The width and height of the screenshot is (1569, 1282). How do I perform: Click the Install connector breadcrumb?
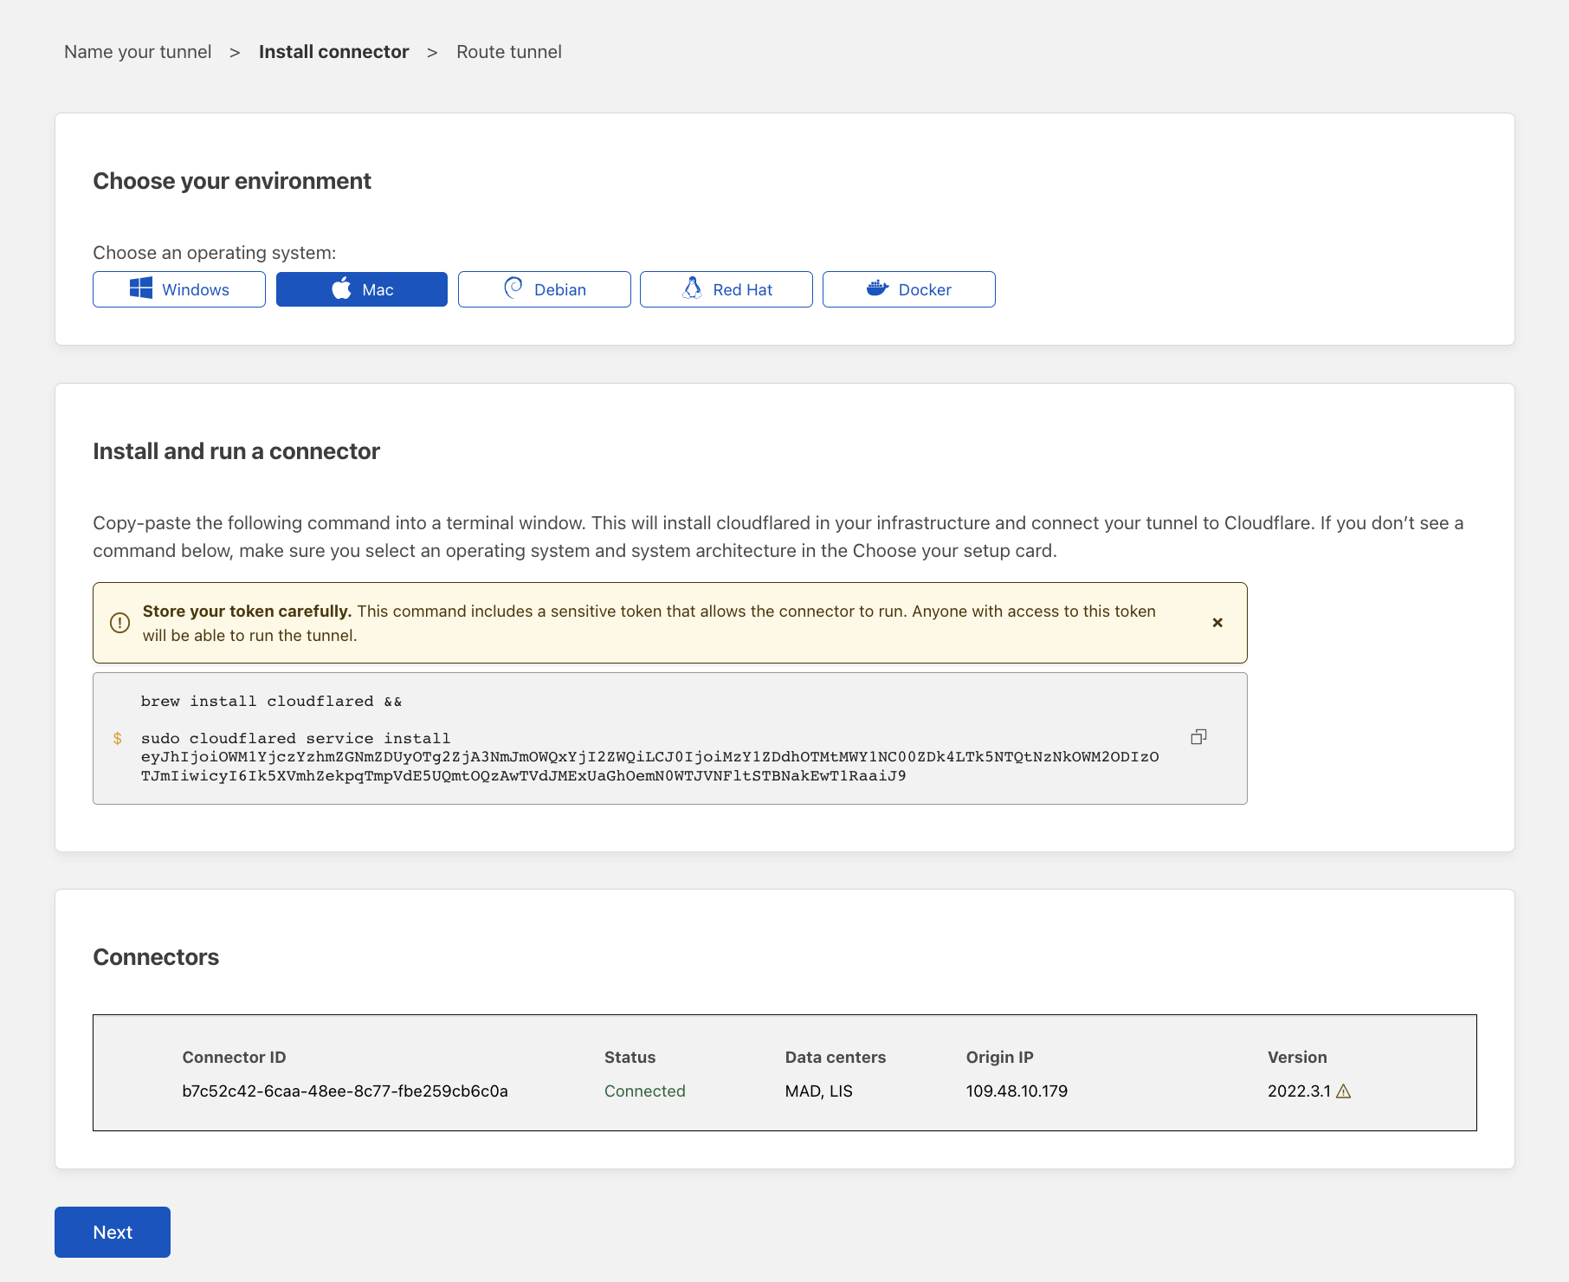click(x=334, y=51)
